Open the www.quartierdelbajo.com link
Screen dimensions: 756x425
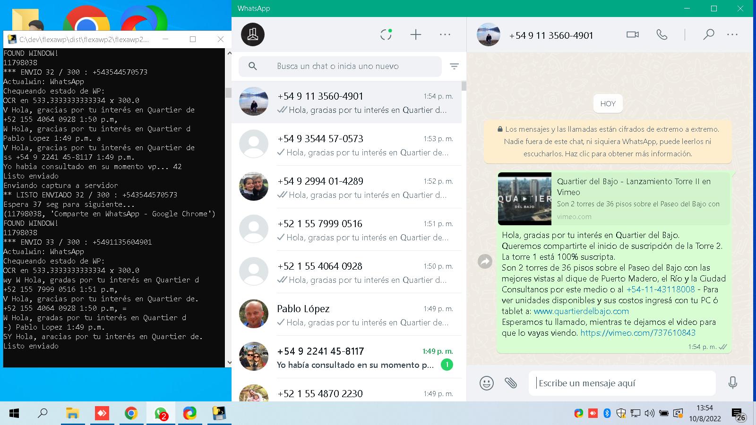(581, 311)
